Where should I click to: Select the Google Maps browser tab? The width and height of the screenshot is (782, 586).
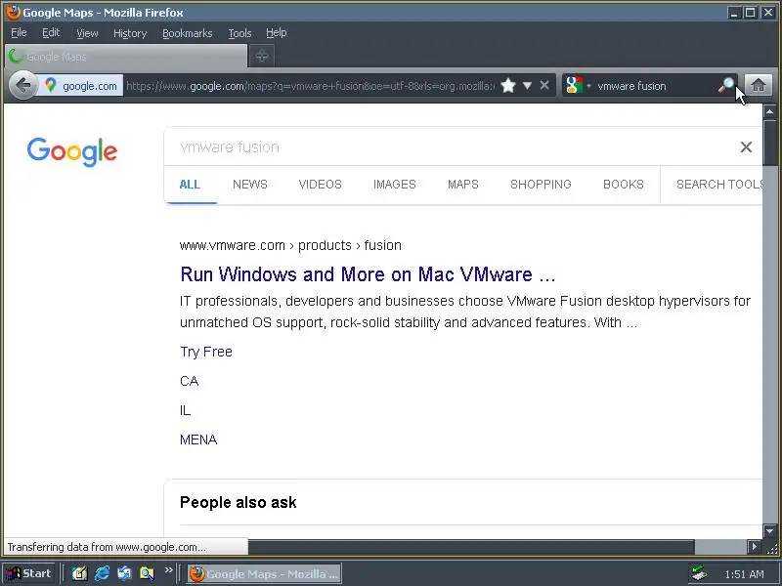pyautogui.click(x=126, y=57)
